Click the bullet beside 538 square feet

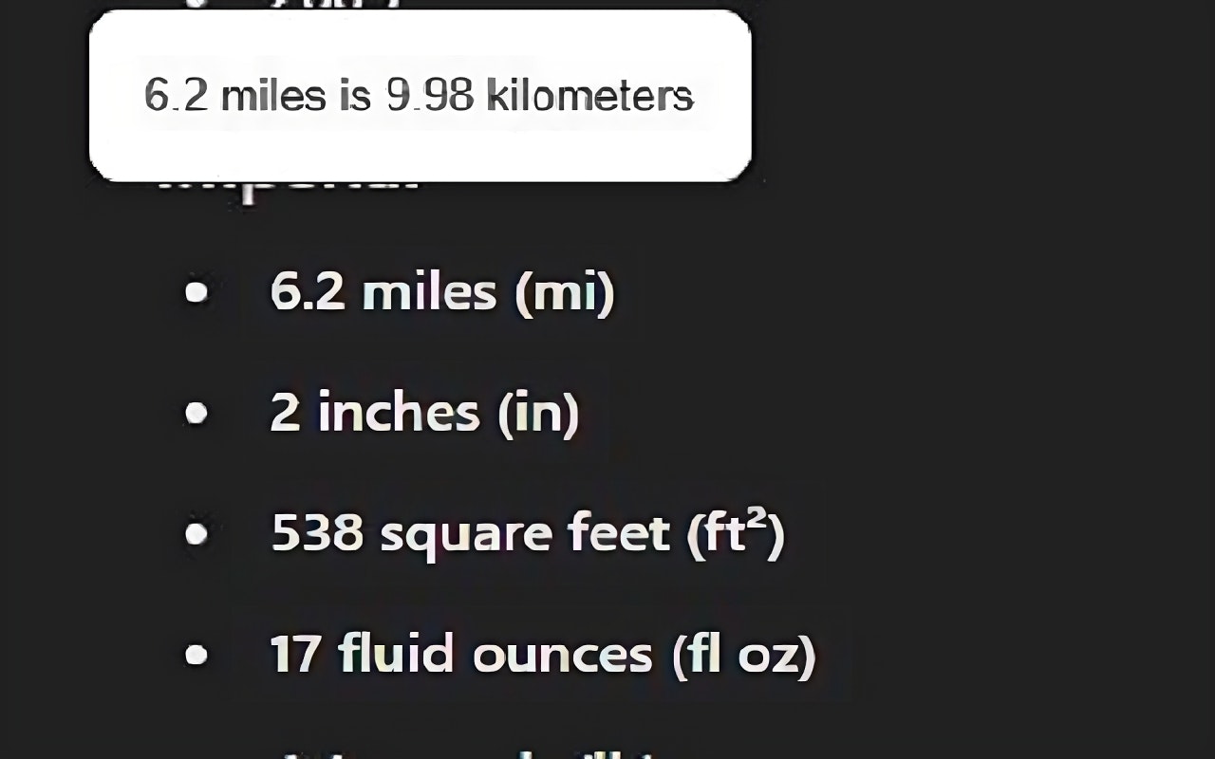point(196,535)
